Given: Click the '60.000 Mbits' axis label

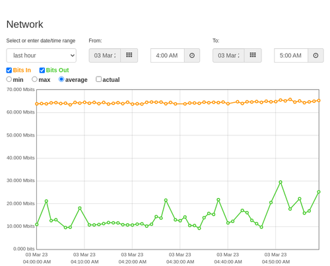Looking at the screenshot, I should point(20,112).
